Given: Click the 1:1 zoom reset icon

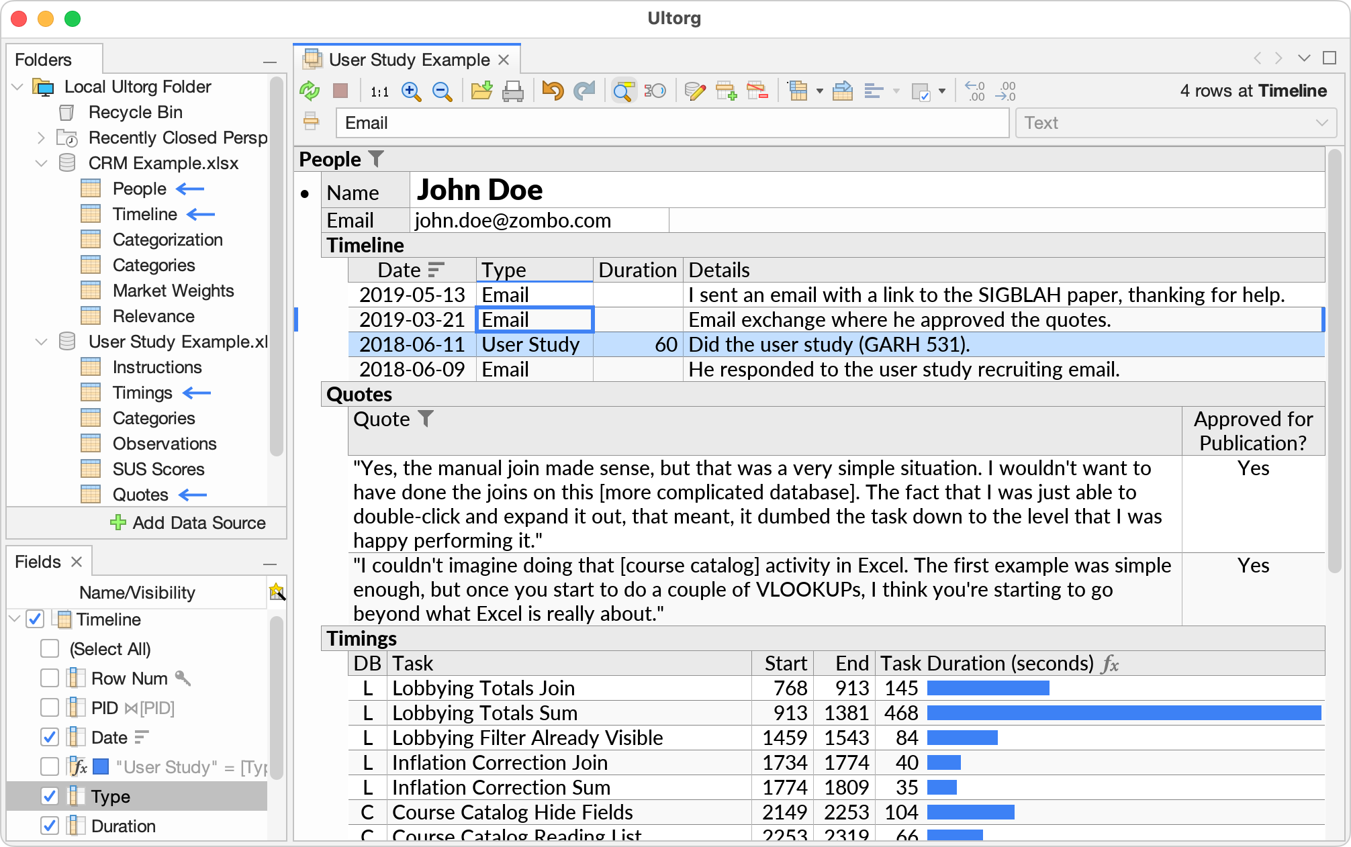Looking at the screenshot, I should click(379, 91).
